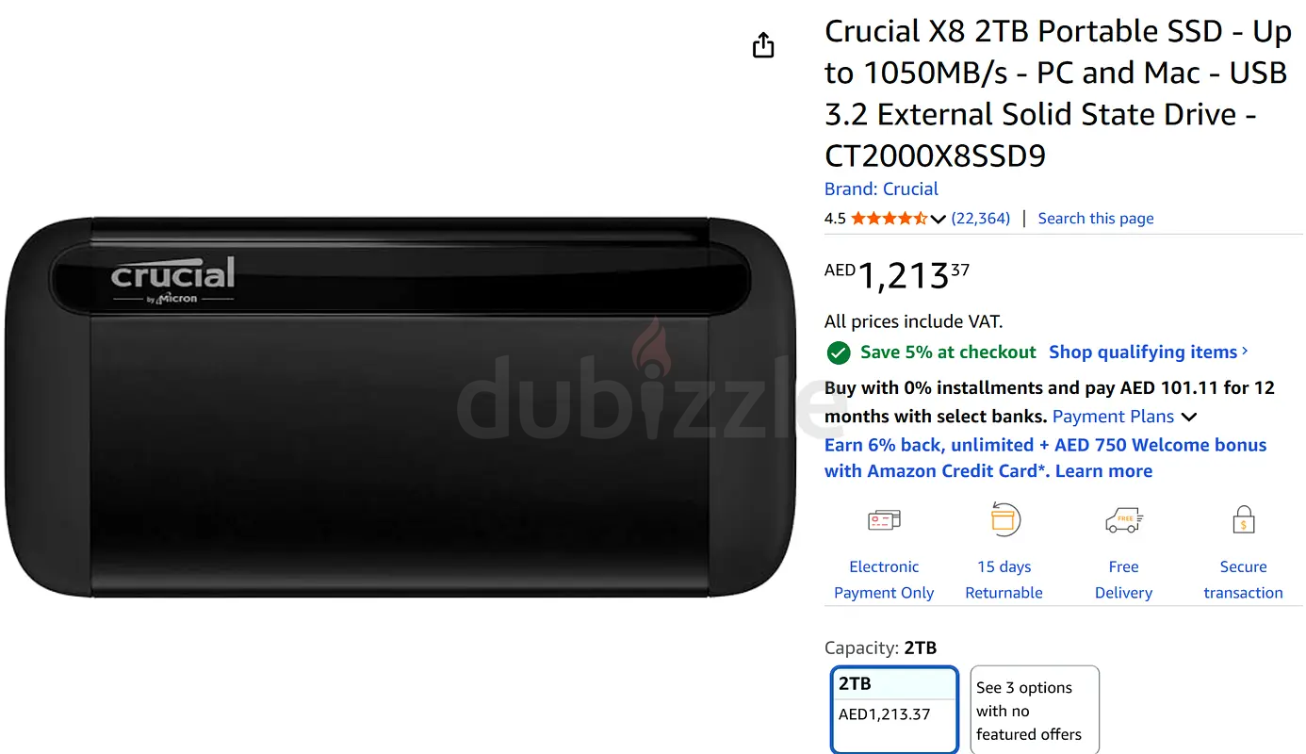Expand the Payment Plans dropdown
The height and width of the screenshot is (754, 1306).
1189,417
